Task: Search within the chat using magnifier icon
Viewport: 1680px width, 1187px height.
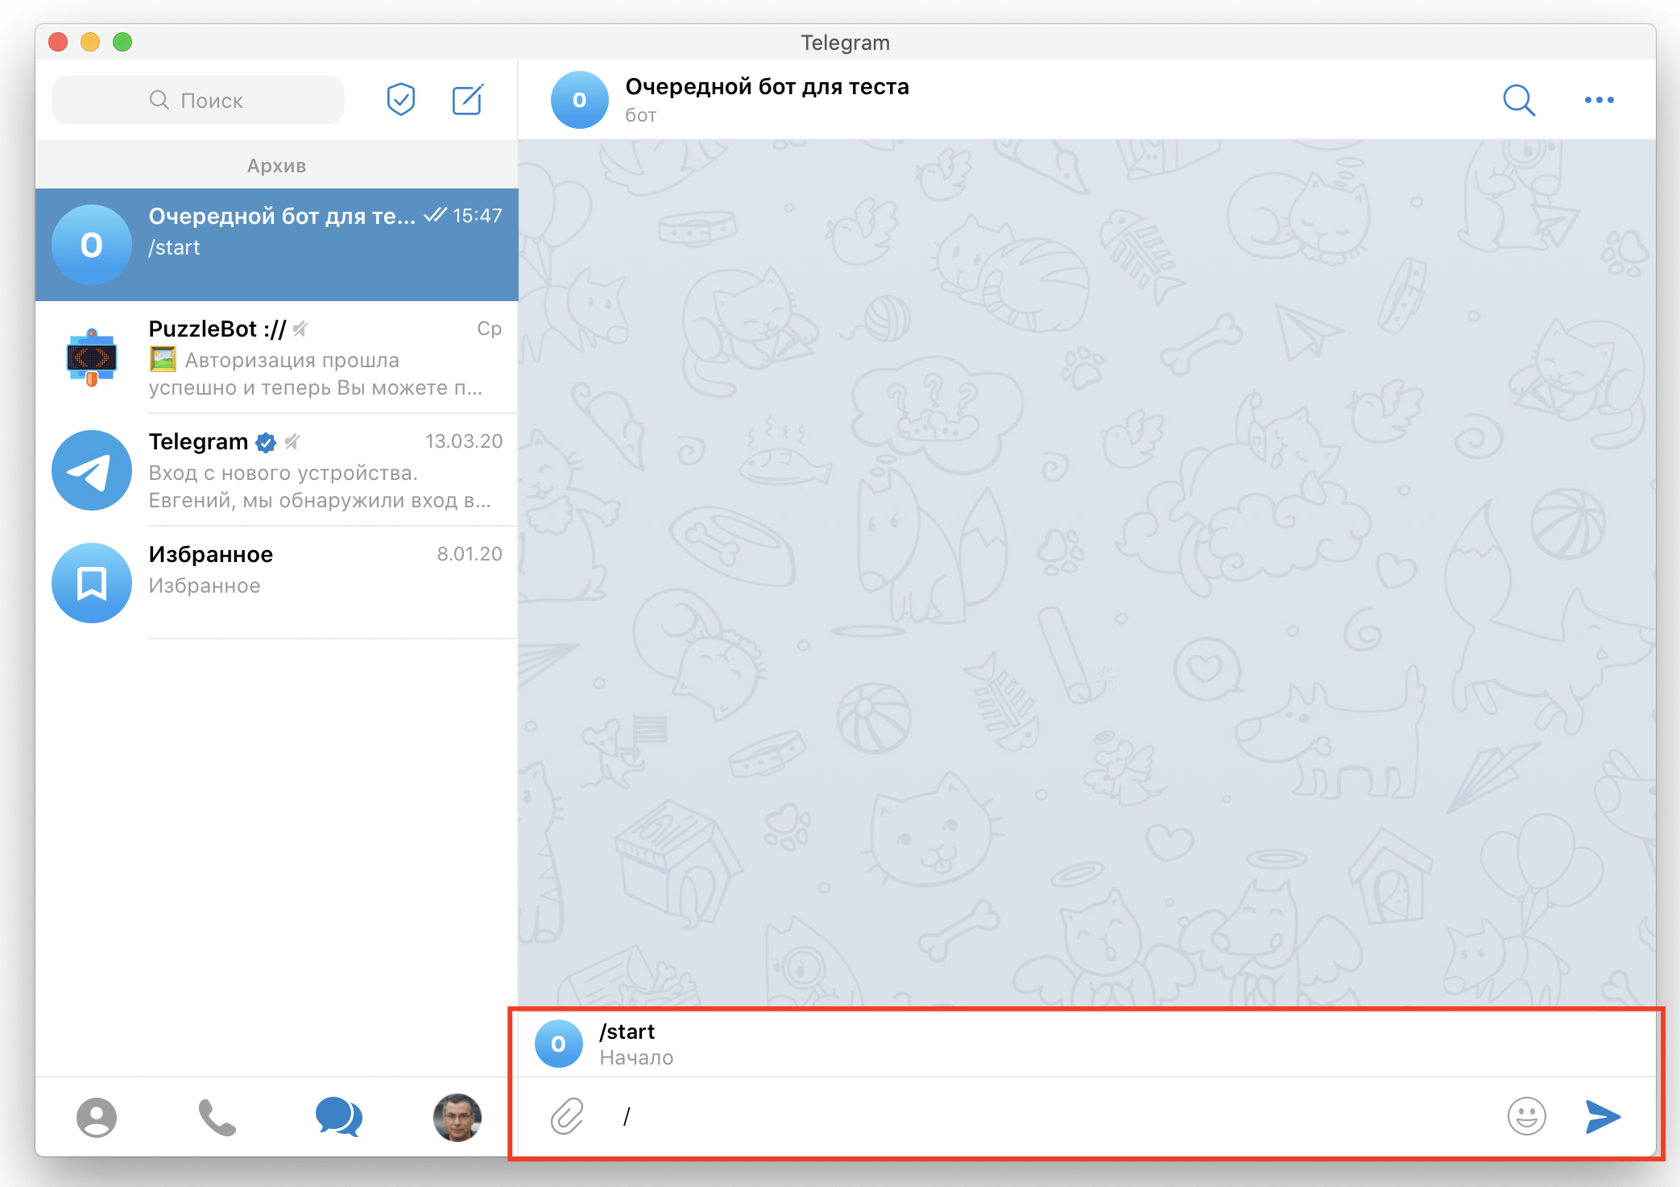Action: click(1519, 100)
